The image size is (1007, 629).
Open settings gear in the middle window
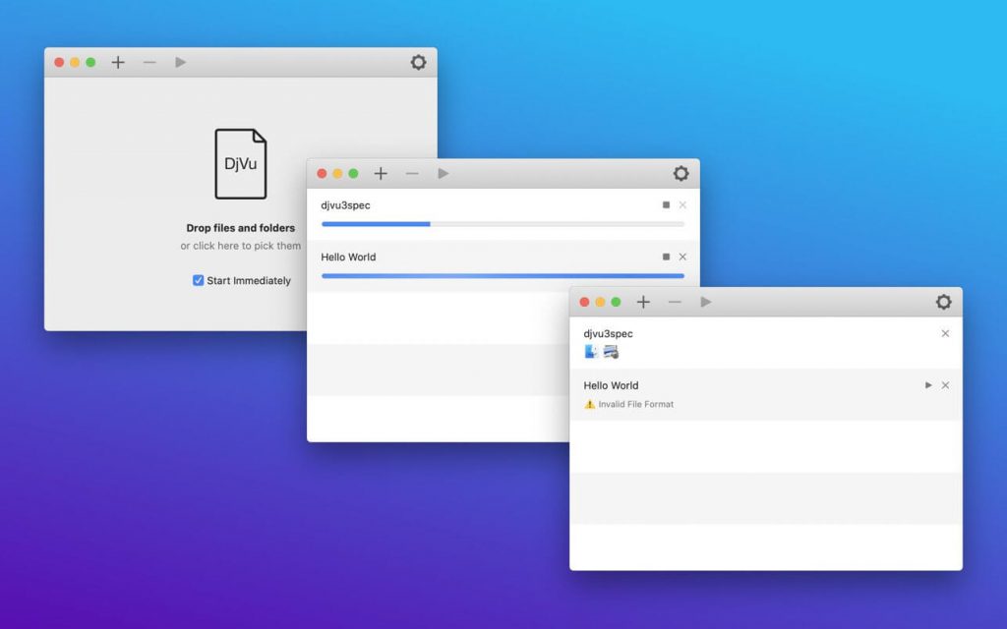pyautogui.click(x=681, y=173)
